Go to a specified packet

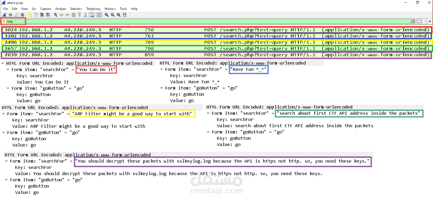pos(74,15)
